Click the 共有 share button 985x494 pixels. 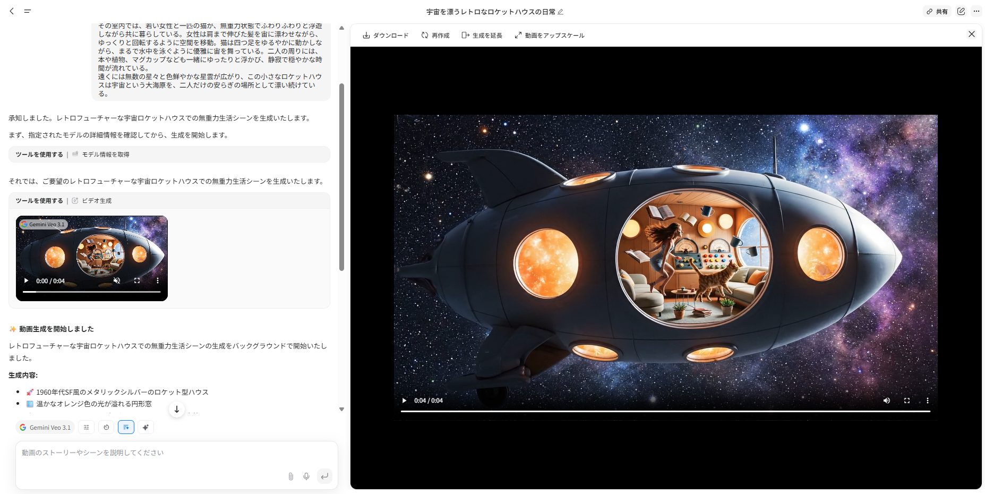(936, 11)
